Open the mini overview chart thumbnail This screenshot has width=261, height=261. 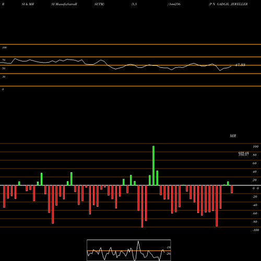click(x=129, y=250)
